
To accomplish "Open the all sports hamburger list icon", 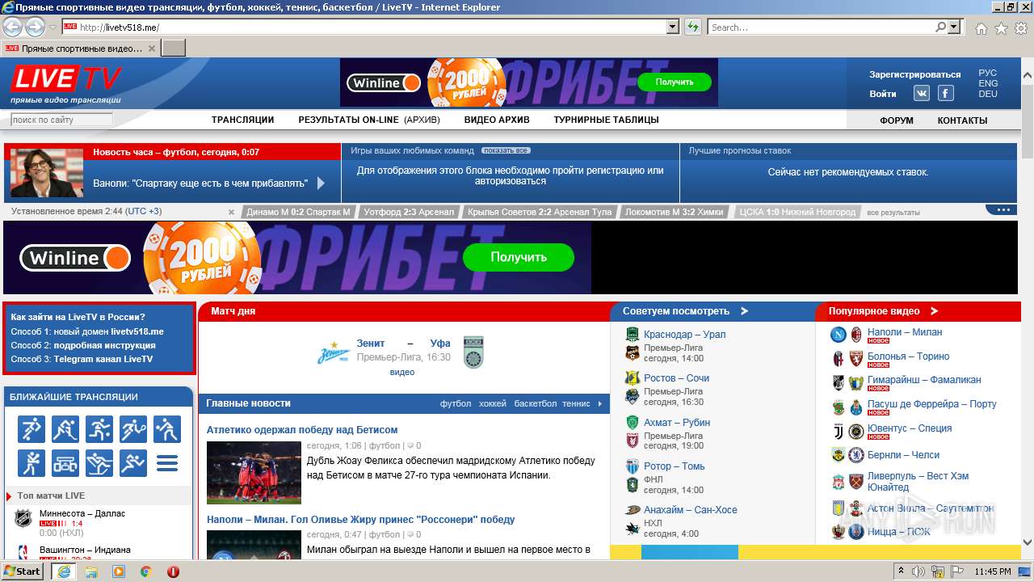I will point(167,463).
